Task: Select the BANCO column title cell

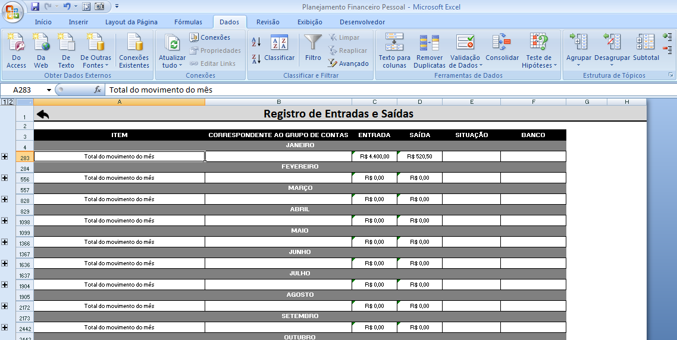Action: pos(533,135)
